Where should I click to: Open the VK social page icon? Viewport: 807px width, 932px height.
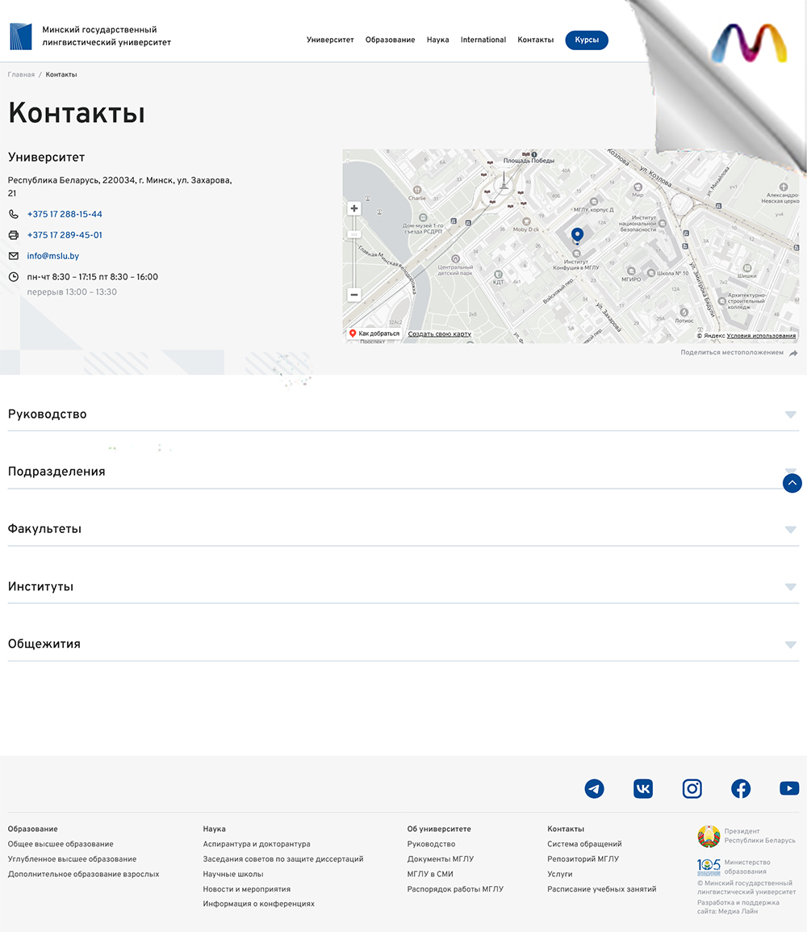(x=643, y=789)
